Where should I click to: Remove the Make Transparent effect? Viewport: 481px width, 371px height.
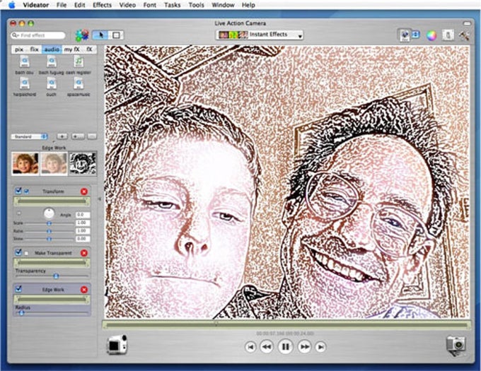click(84, 253)
